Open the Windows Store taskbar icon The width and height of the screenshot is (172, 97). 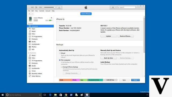click(x=61, y=95)
